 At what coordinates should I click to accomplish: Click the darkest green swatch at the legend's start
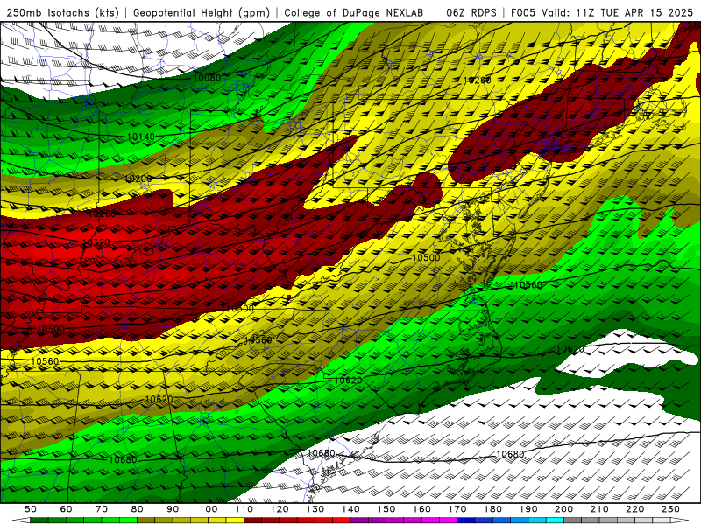39,521
